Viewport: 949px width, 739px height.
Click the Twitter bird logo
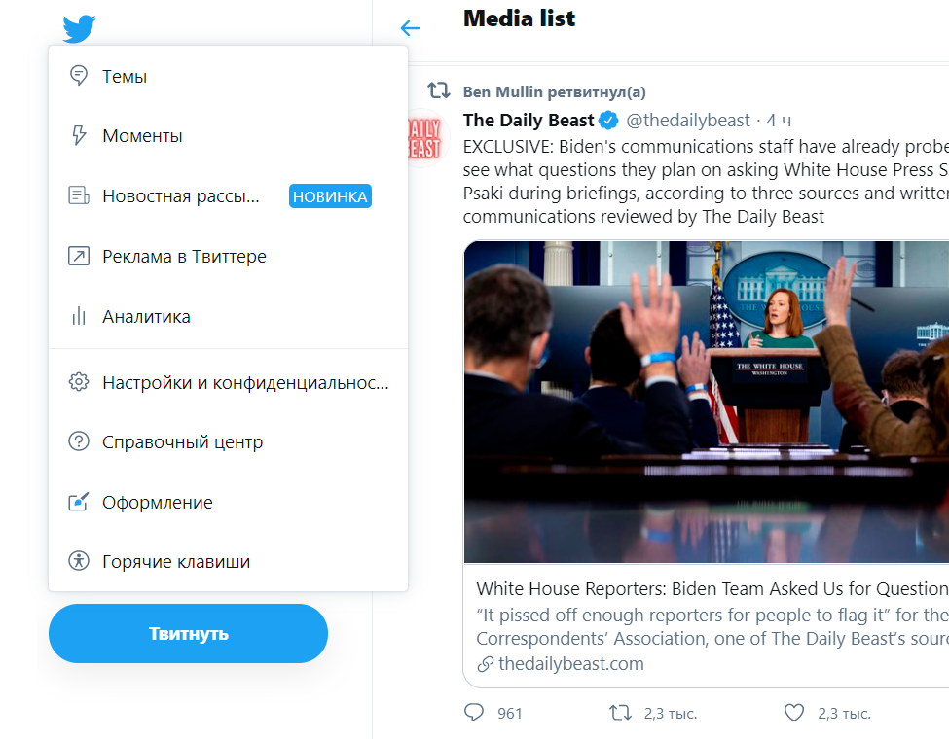[79, 28]
